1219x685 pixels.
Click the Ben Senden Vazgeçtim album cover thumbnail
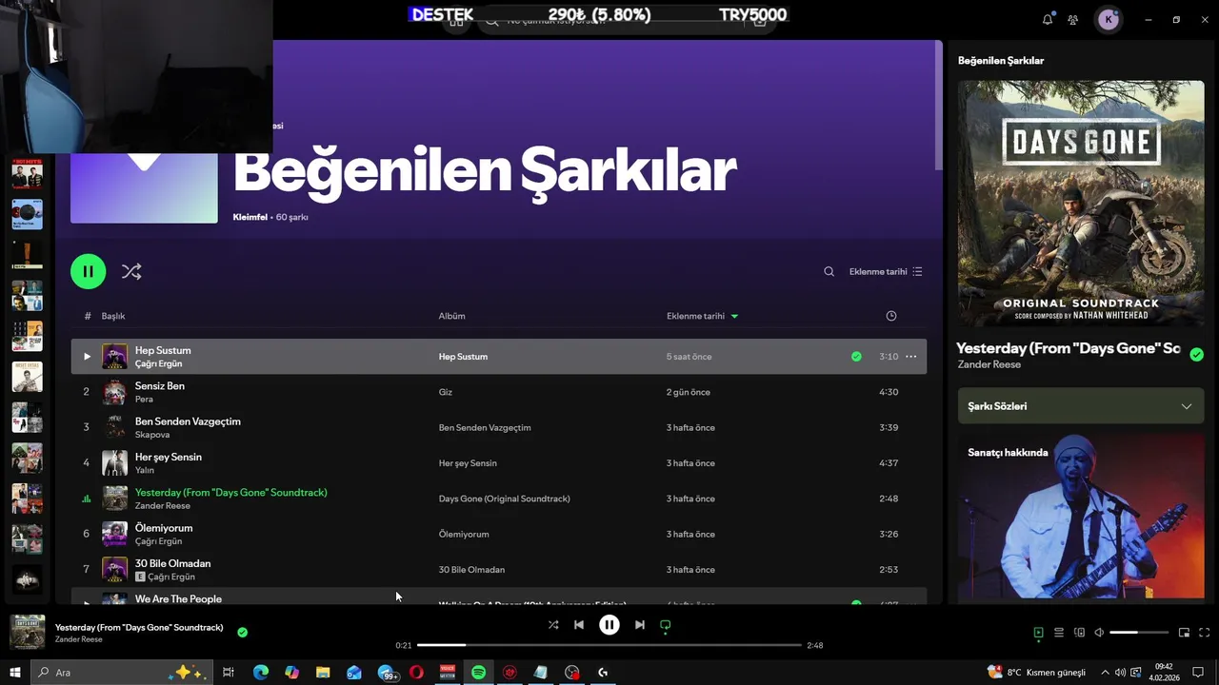click(x=114, y=427)
